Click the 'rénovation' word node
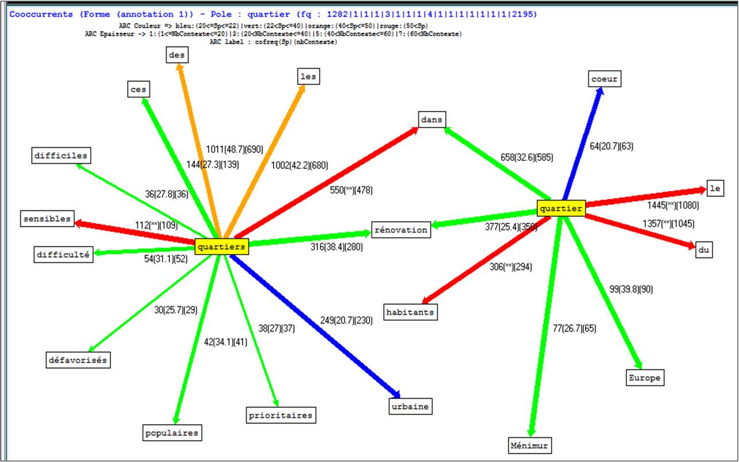This screenshot has width=739, height=462. [x=401, y=230]
